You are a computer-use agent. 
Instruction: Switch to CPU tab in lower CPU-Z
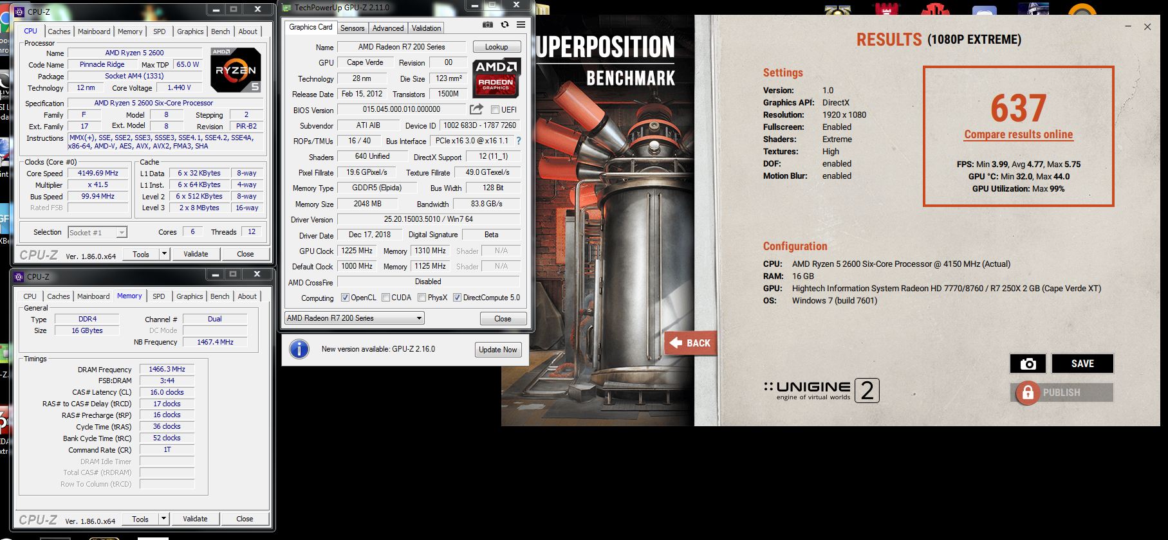click(30, 296)
